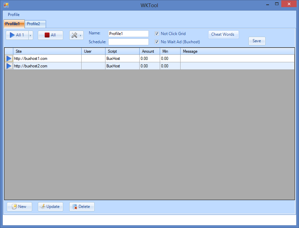
Task: Click the WKTool window icon in title bar
Action: coord(6,5)
